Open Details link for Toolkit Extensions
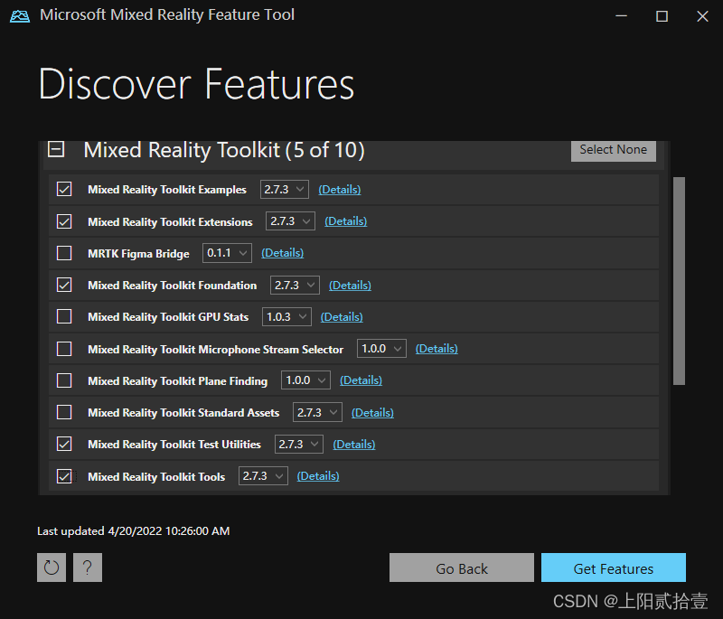This screenshot has width=723, height=619. 346,221
